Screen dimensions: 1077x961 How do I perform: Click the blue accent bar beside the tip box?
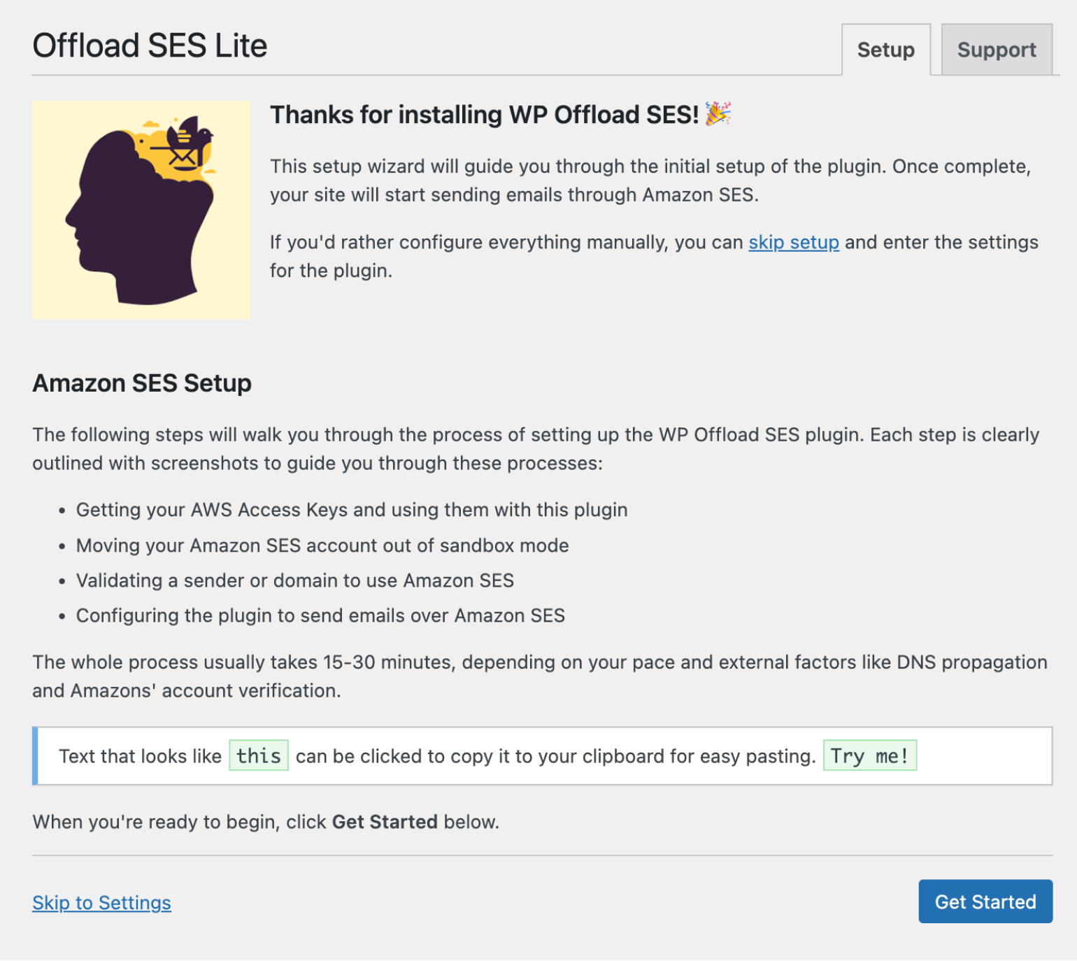(35, 755)
